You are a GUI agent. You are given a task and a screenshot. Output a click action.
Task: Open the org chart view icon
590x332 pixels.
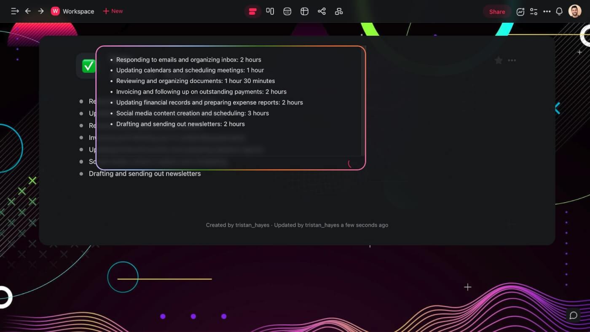[x=339, y=11]
